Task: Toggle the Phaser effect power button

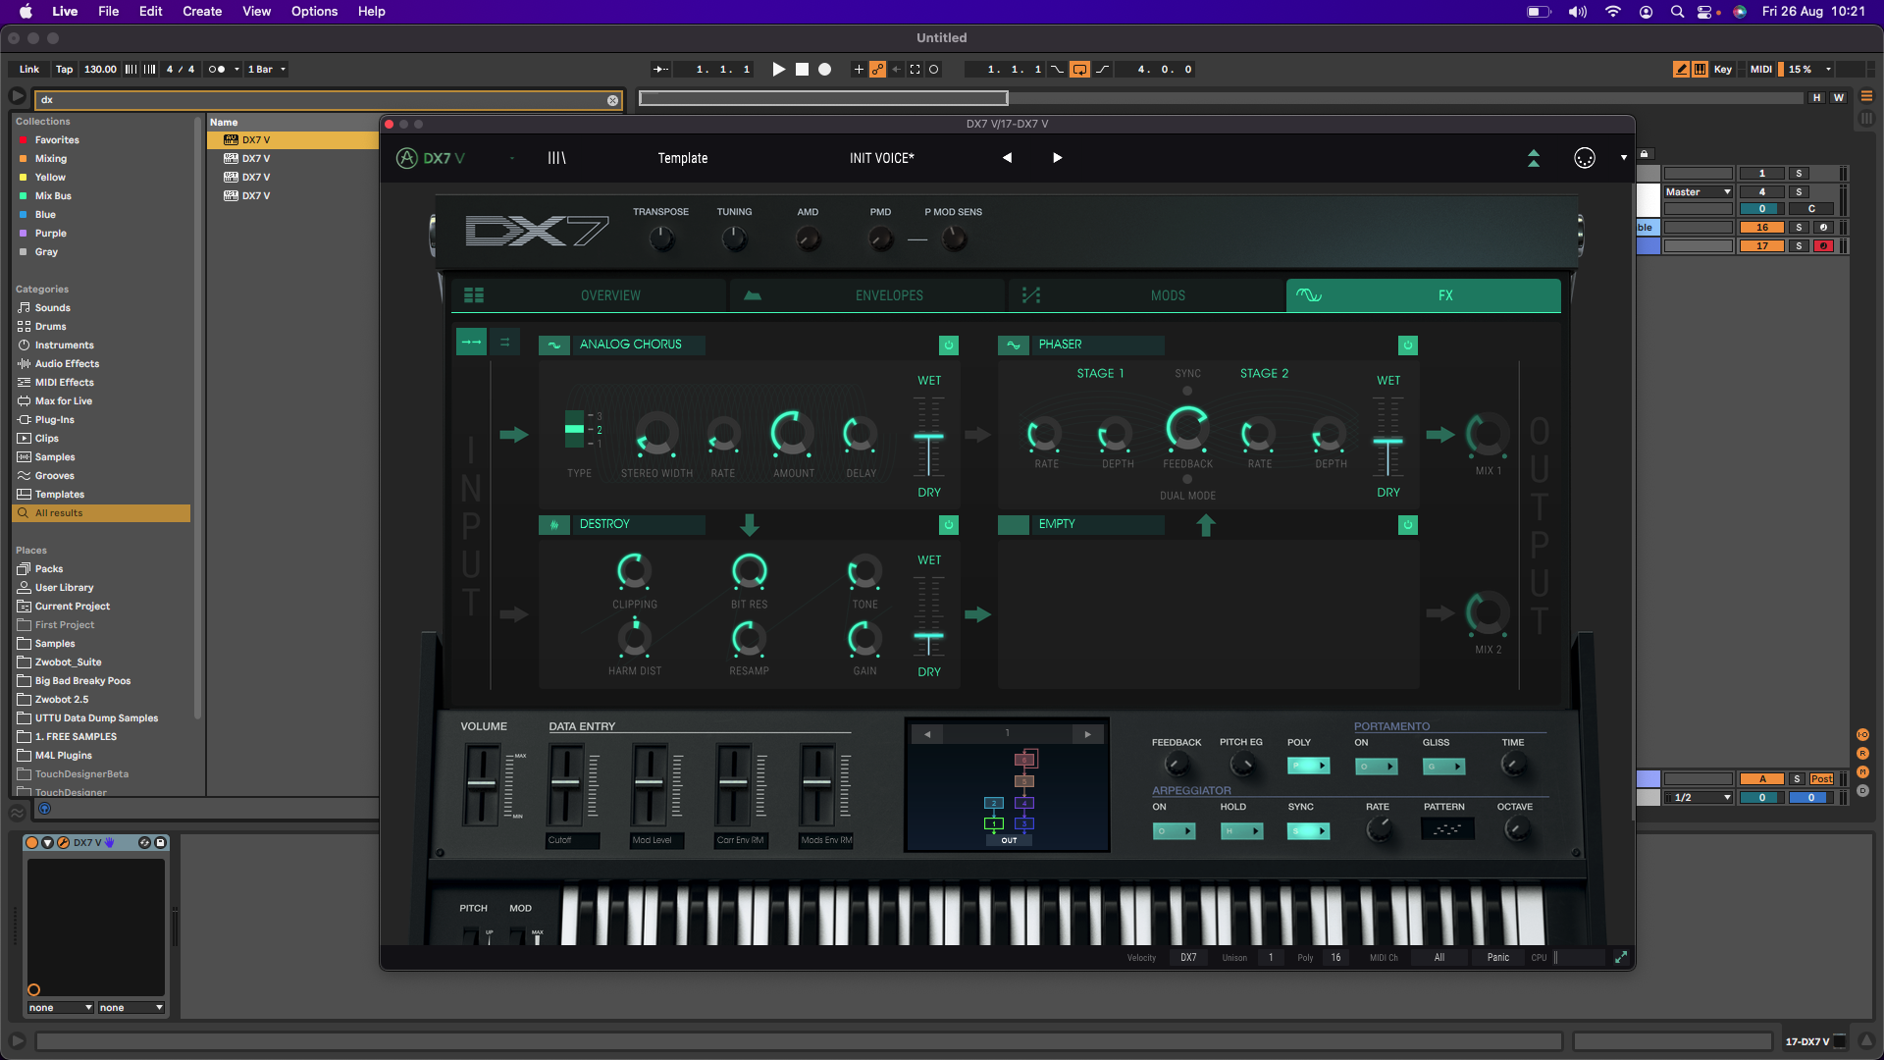Action: (x=1407, y=345)
